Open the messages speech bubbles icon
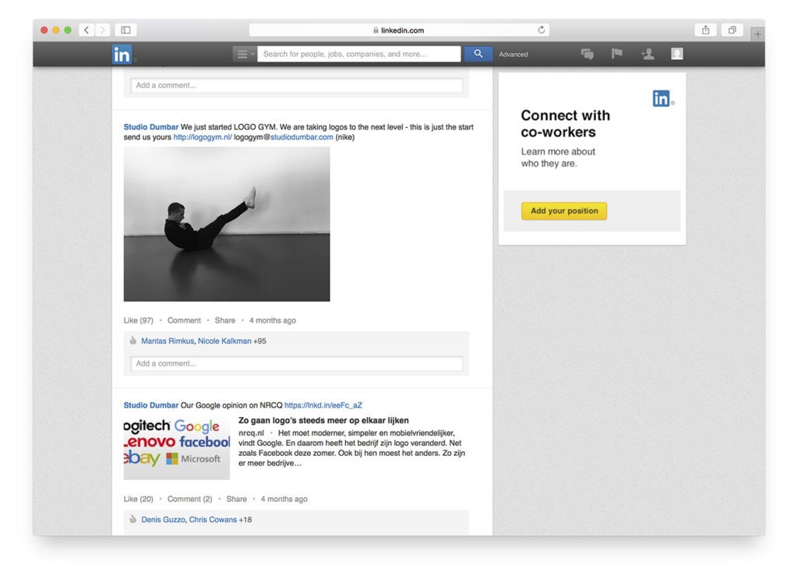This screenshot has height=583, width=798. [588, 54]
